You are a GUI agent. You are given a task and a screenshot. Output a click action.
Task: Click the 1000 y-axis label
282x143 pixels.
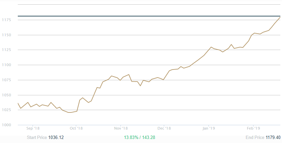tap(6, 125)
